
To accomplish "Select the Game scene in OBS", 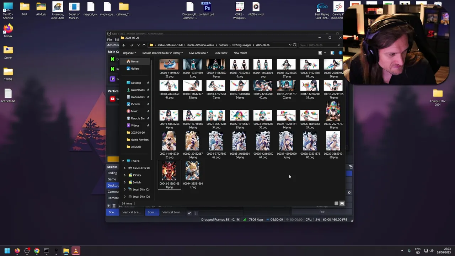I will pyautogui.click(x=112, y=179).
